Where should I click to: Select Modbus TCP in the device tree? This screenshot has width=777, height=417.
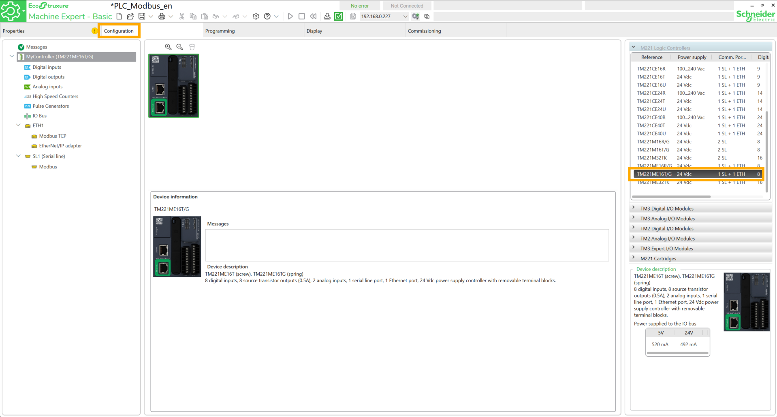coord(53,136)
